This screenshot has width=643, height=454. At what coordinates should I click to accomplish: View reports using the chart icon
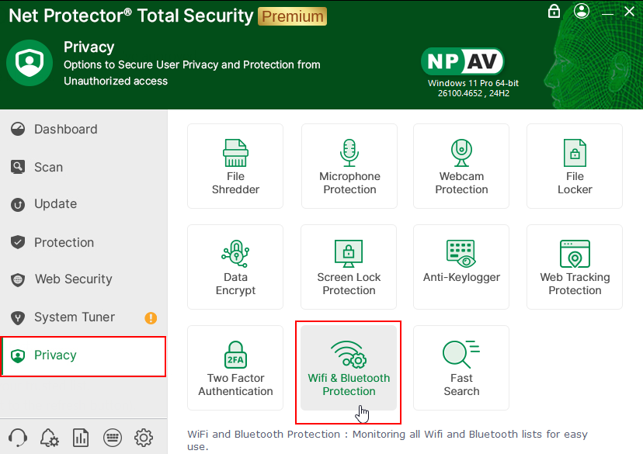[x=81, y=437]
